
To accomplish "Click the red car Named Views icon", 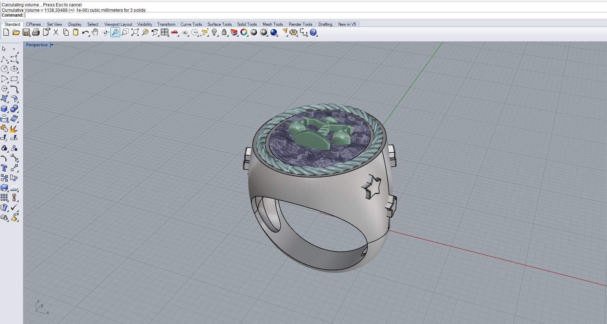I will [175, 33].
